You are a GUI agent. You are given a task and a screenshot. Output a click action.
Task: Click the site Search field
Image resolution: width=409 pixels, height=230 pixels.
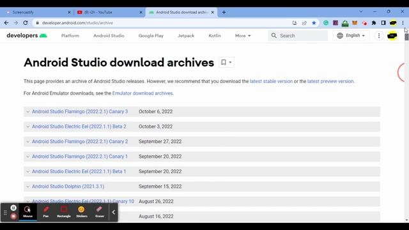click(x=298, y=36)
